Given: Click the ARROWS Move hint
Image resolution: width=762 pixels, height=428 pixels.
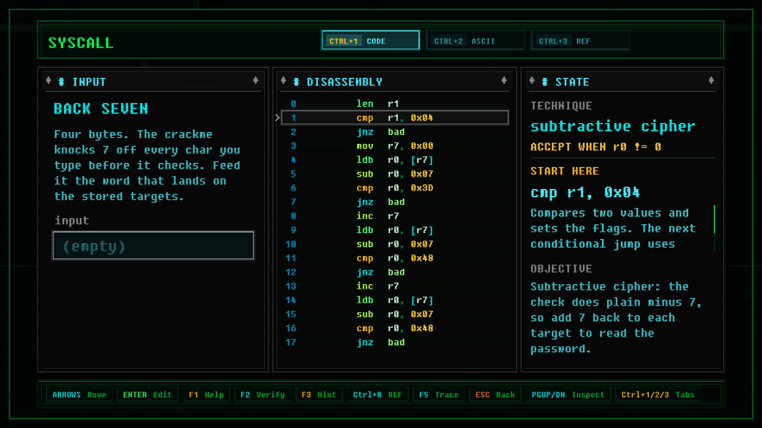Looking at the screenshot, I should [79, 394].
